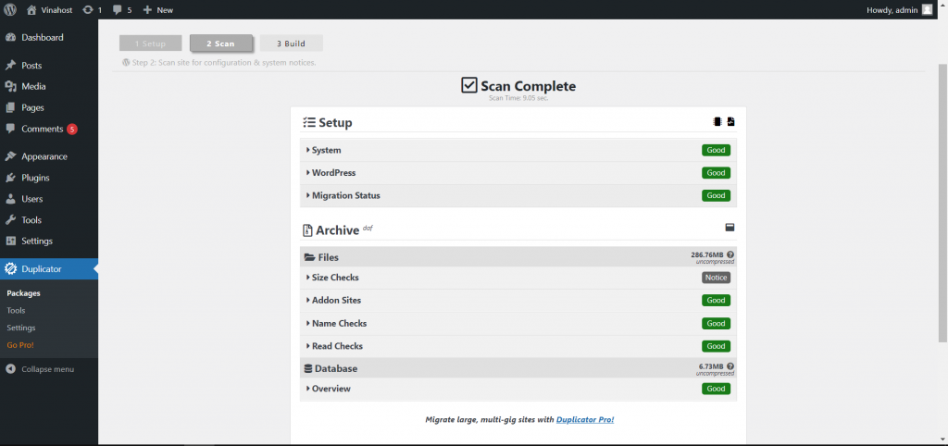Click the file icon in Setup header

[x=730, y=122]
